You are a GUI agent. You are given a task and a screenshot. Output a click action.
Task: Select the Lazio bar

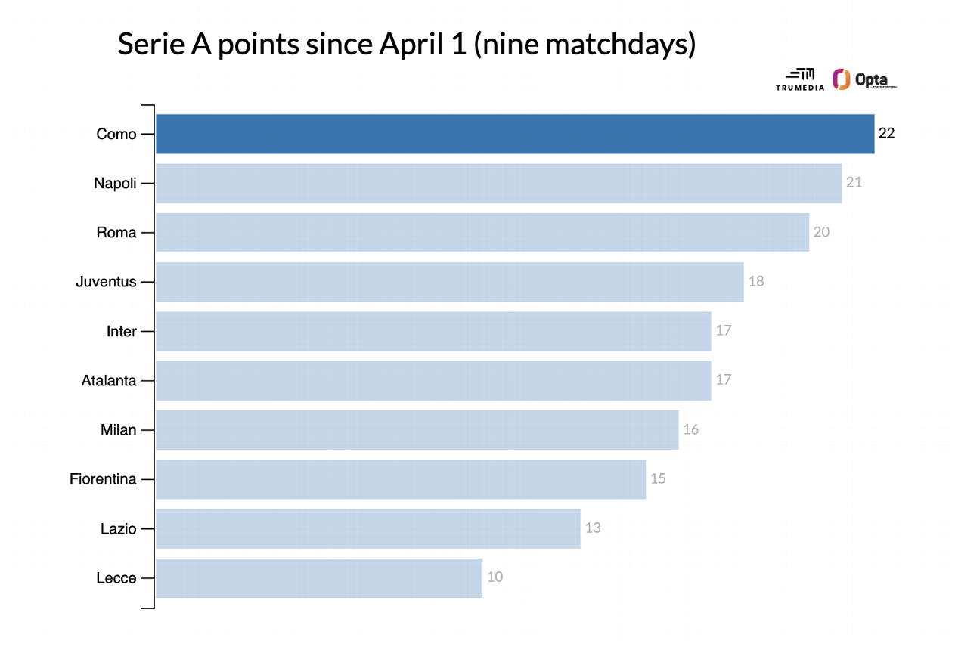(x=367, y=529)
